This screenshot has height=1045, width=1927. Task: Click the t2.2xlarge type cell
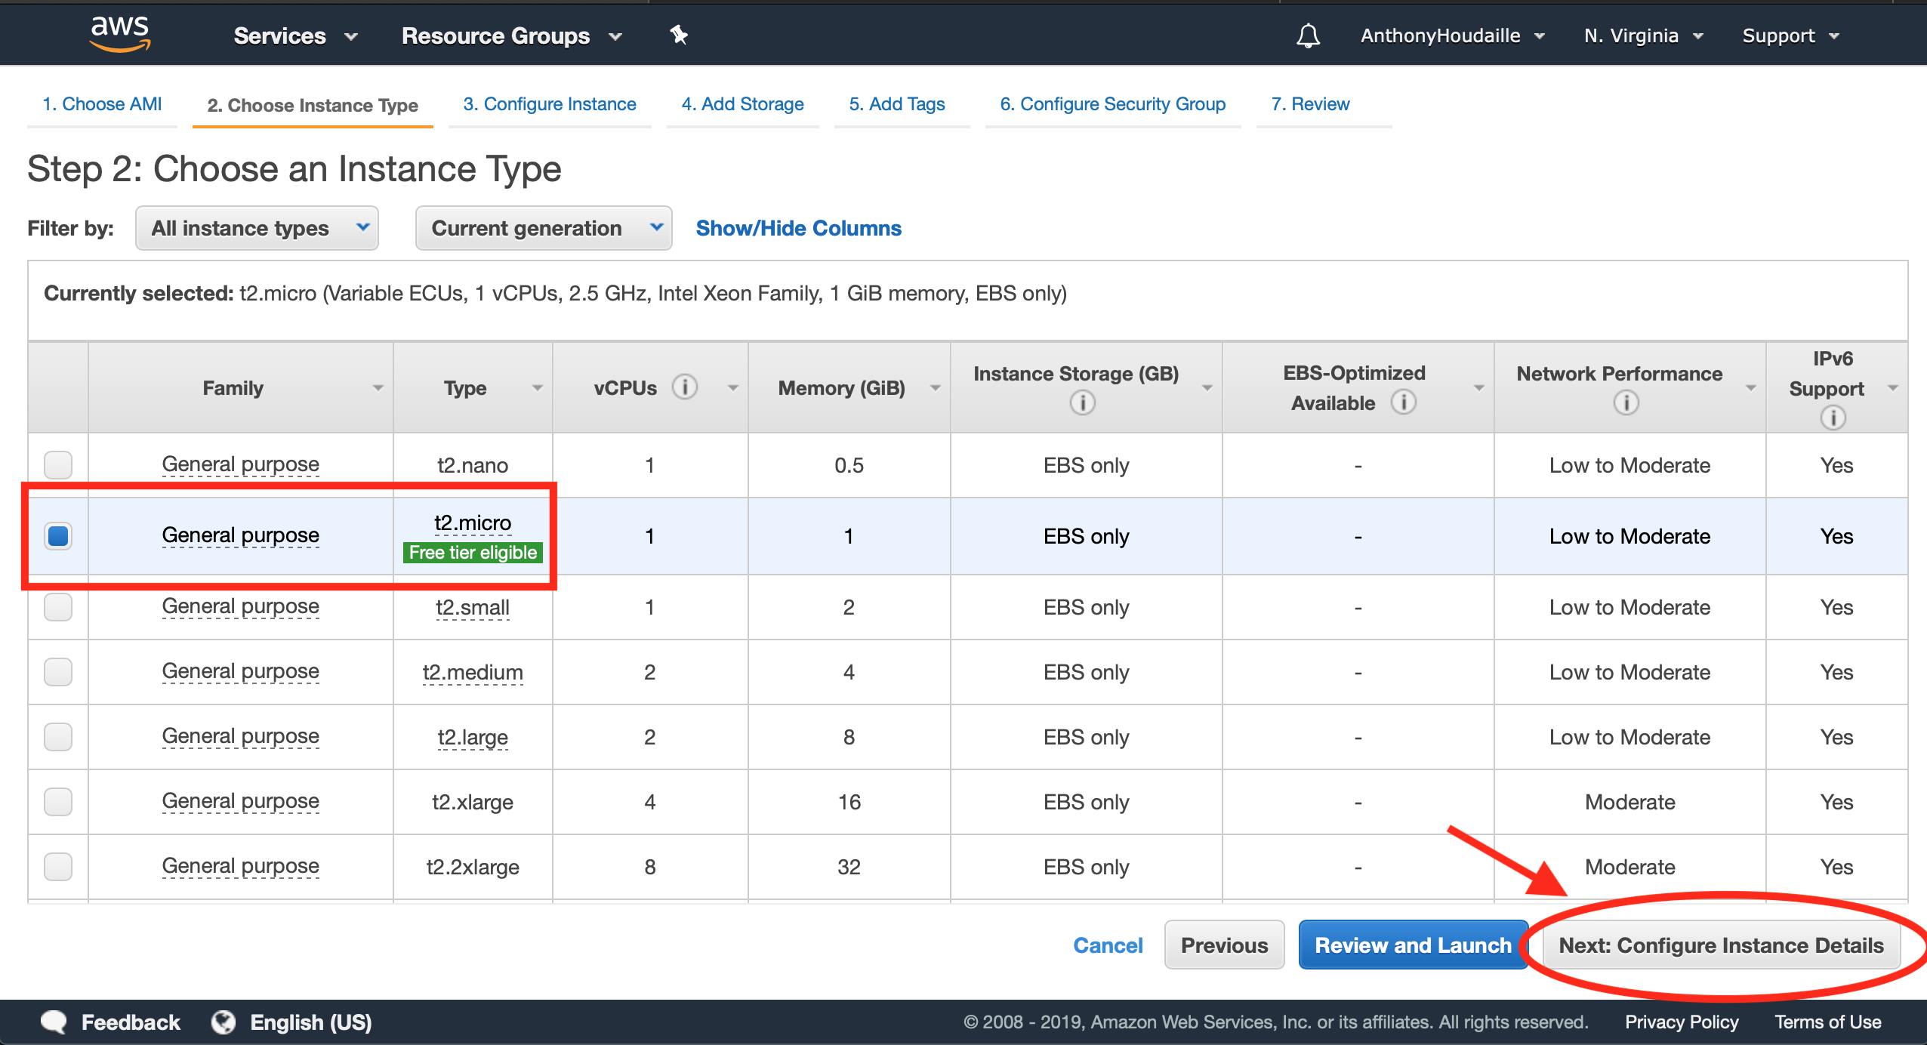pos(473,867)
